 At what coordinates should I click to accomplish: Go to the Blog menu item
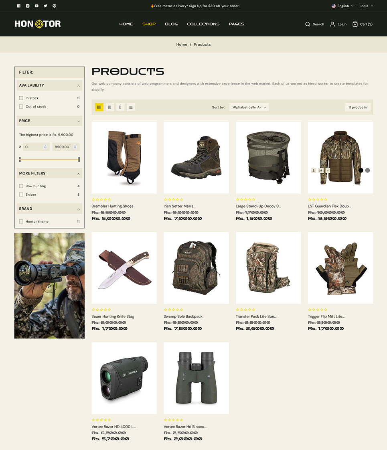[x=171, y=24]
